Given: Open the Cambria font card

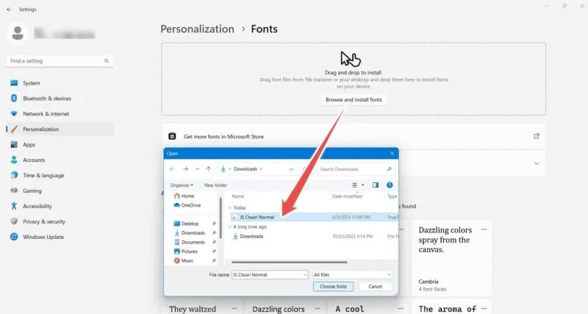Looking at the screenshot, I should click(x=451, y=258).
